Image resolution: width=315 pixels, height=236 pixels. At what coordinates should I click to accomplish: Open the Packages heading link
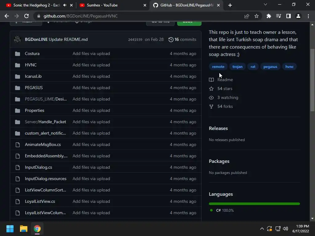coord(219,161)
